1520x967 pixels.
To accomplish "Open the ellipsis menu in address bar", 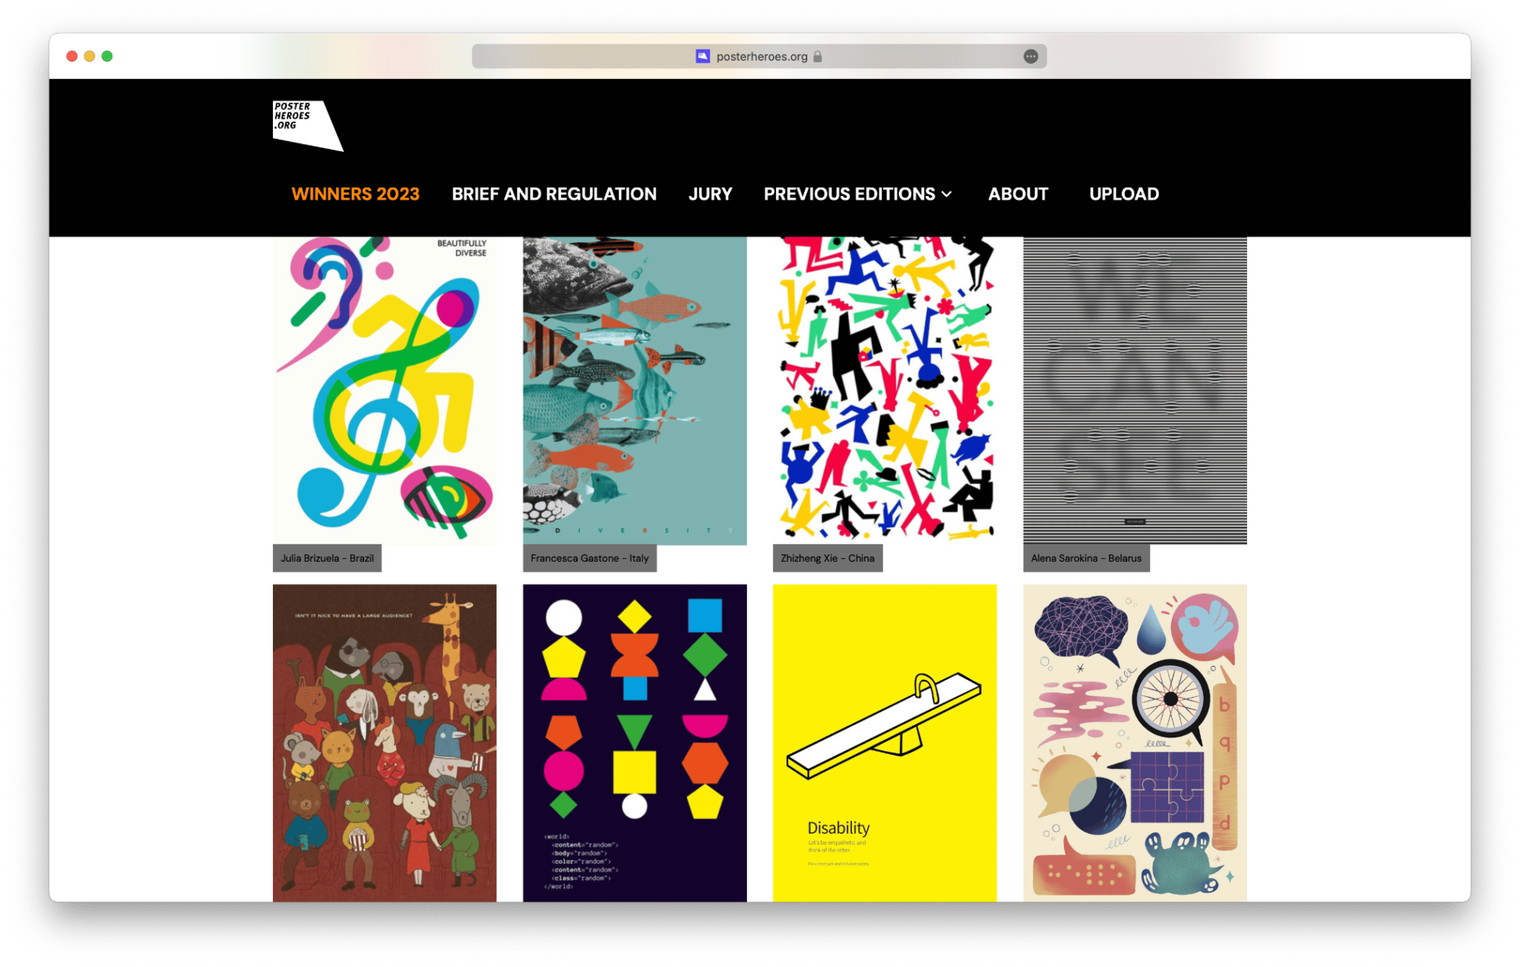I will [x=1031, y=56].
